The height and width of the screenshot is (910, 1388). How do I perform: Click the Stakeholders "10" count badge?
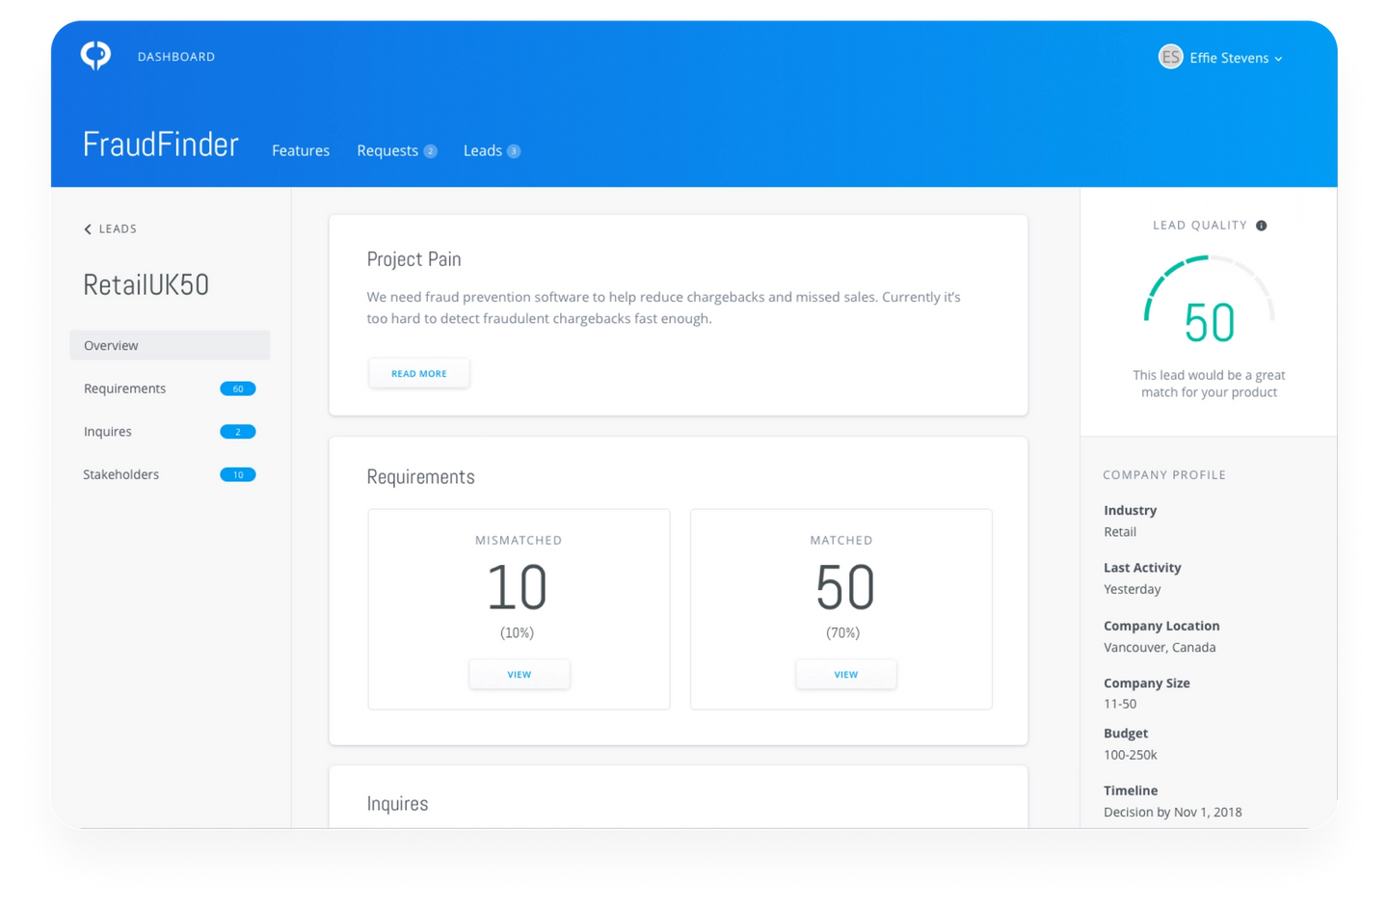click(237, 474)
